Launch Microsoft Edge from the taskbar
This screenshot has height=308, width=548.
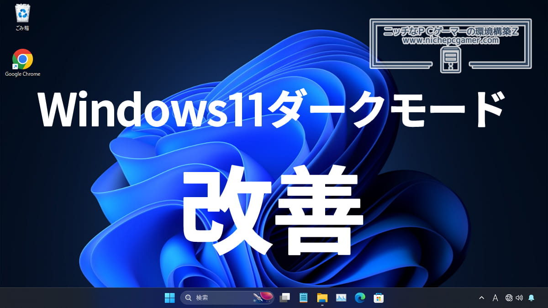pos(360,298)
